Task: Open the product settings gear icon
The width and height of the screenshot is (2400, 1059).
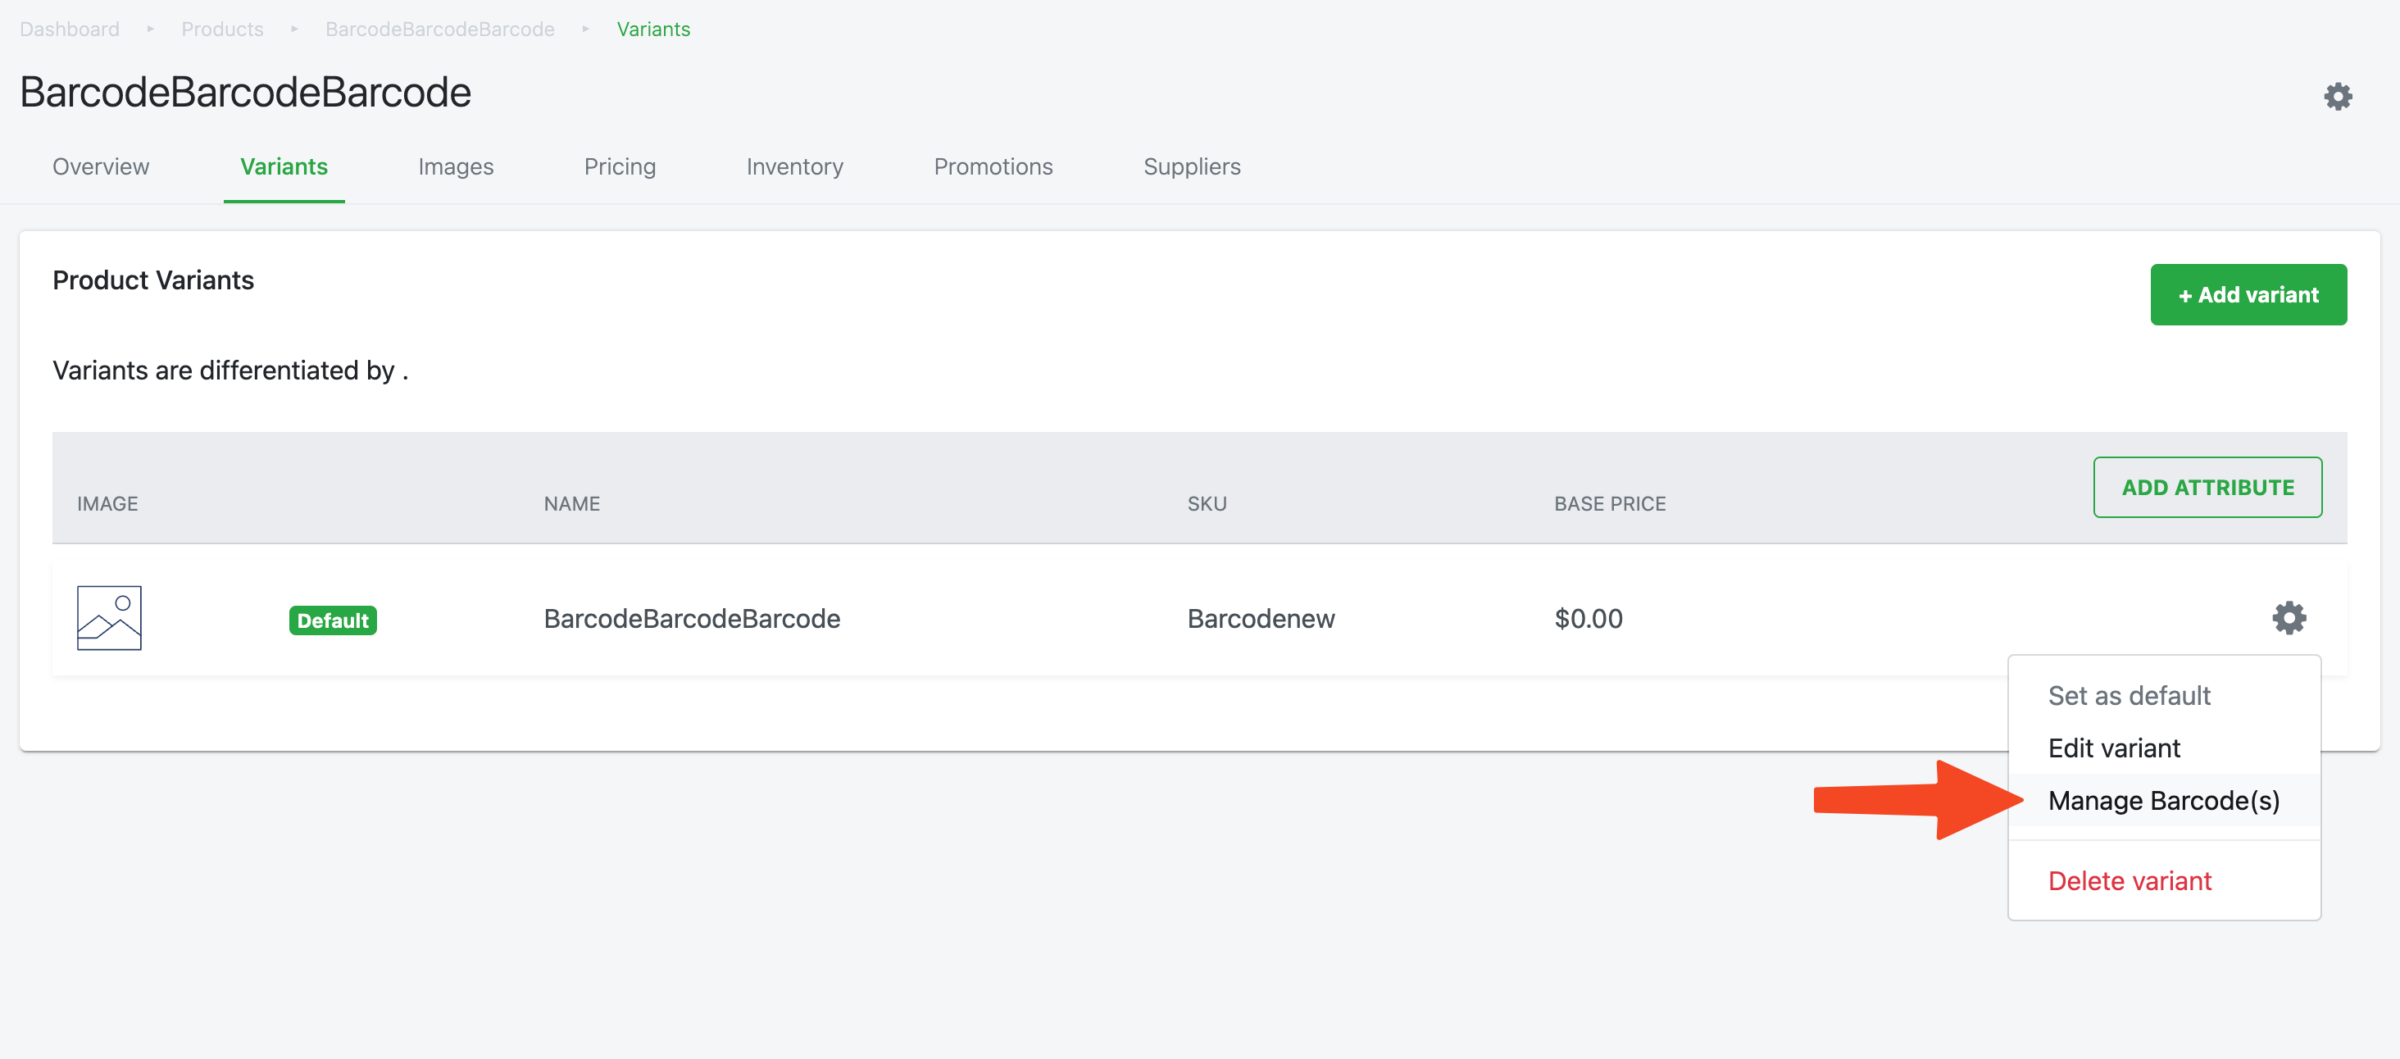Action: pyautogui.click(x=2338, y=96)
